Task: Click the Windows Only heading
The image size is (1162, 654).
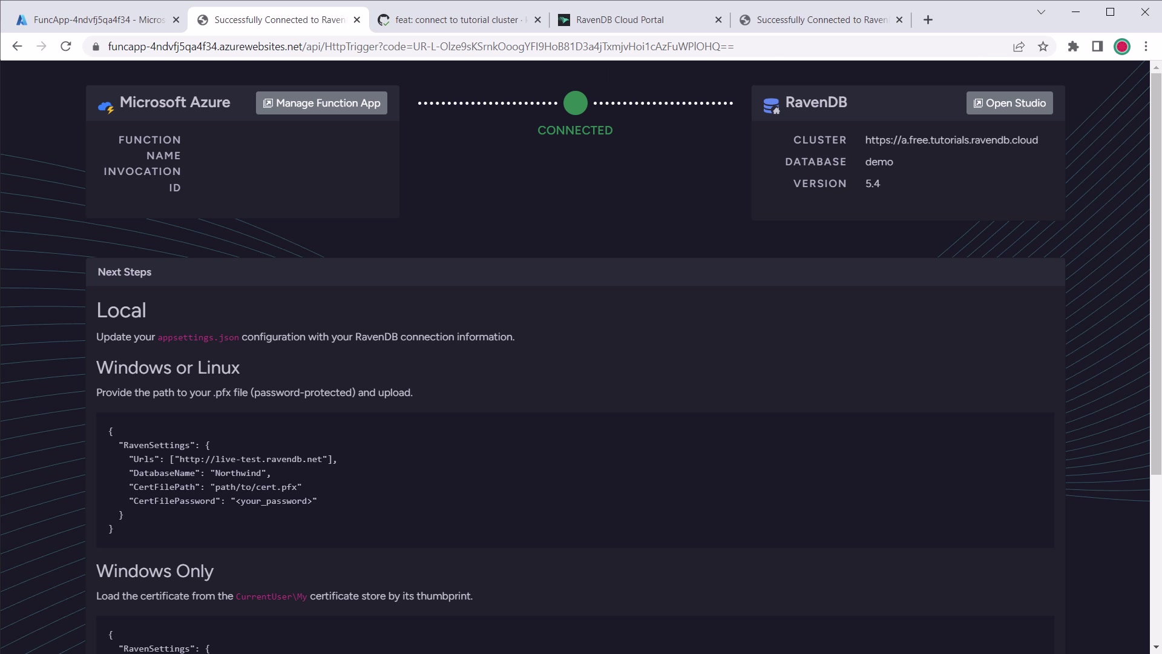Action: (x=154, y=571)
